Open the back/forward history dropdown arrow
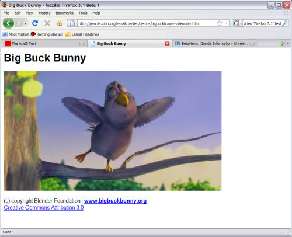The image size is (292, 237). (25, 23)
